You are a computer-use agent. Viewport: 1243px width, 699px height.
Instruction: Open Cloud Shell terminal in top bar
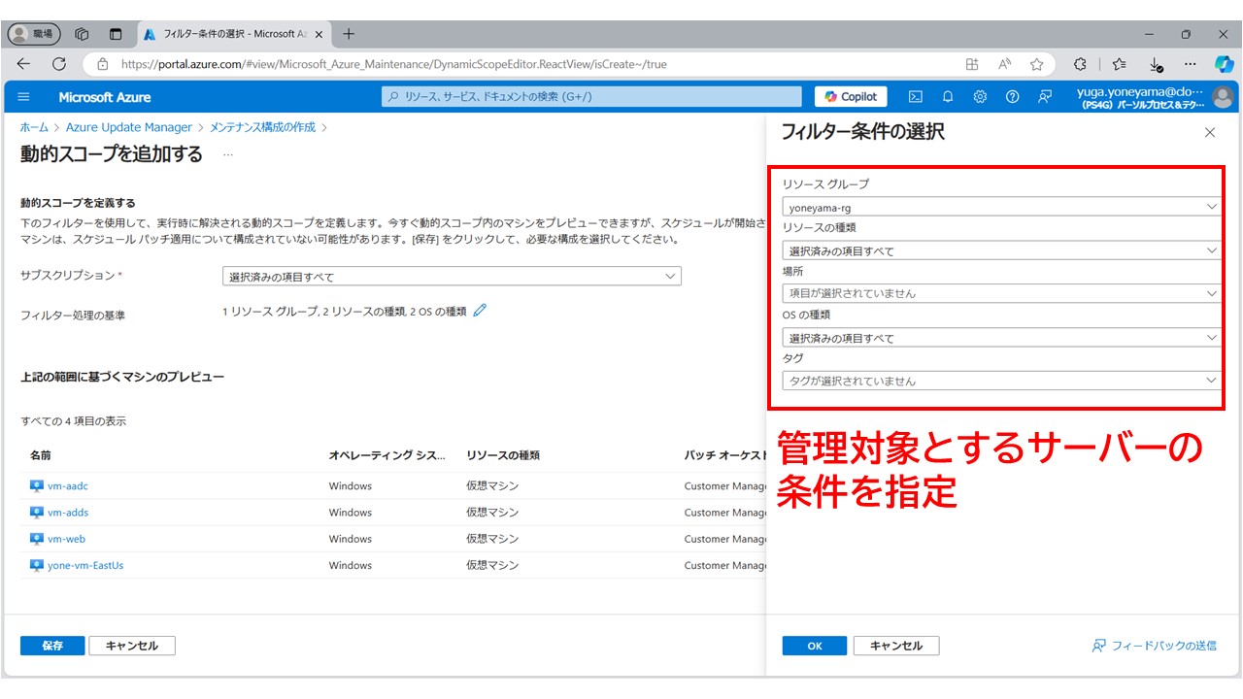click(x=914, y=96)
